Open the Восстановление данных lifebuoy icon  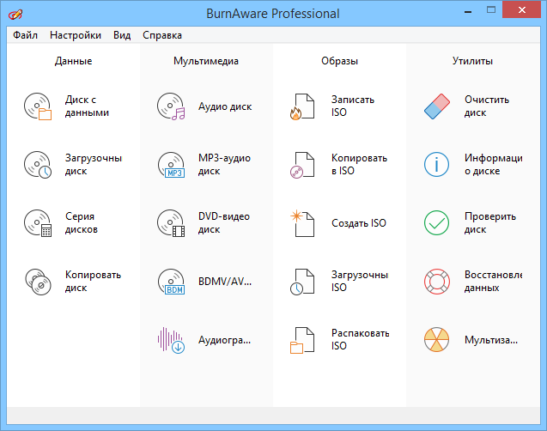coord(437,282)
